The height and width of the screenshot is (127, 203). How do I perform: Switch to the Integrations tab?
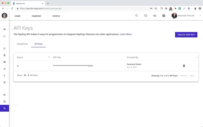(22, 44)
